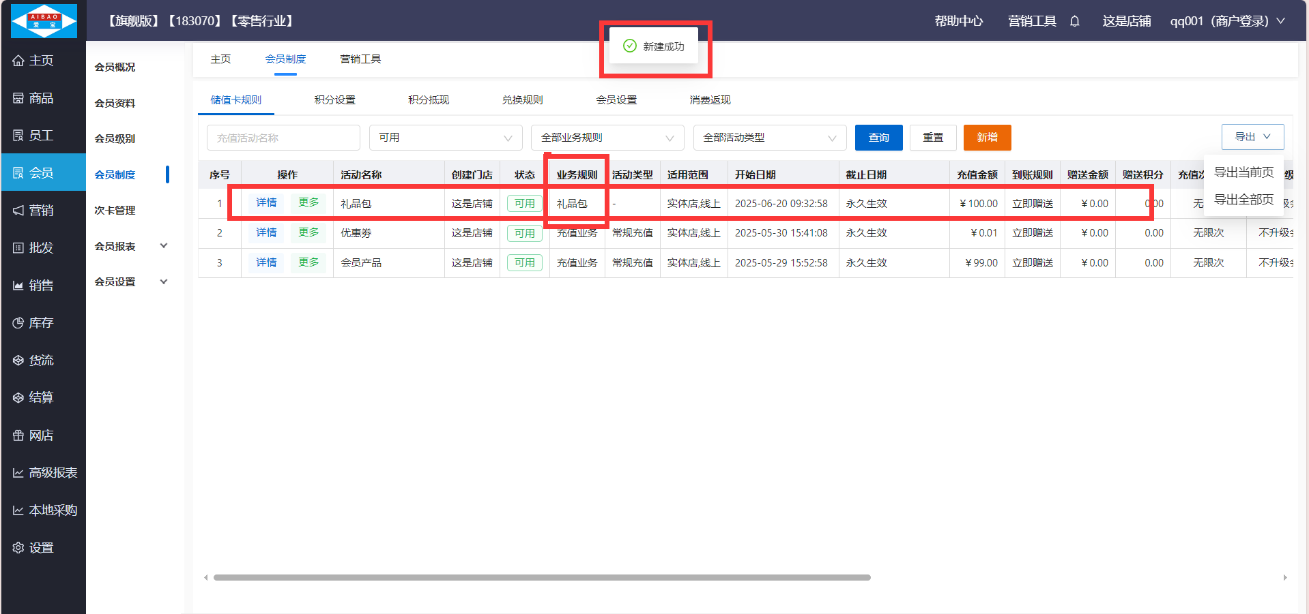Viewport: 1309px width, 614px height.
Task: Switch to the 营销工具 tab
Action: (x=360, y=59)
